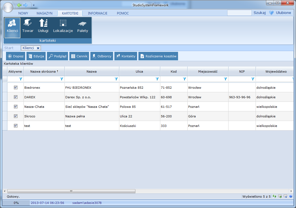Select the KARTOTEKI ribbon tab
296x208 pixels.
click(70, 13)
